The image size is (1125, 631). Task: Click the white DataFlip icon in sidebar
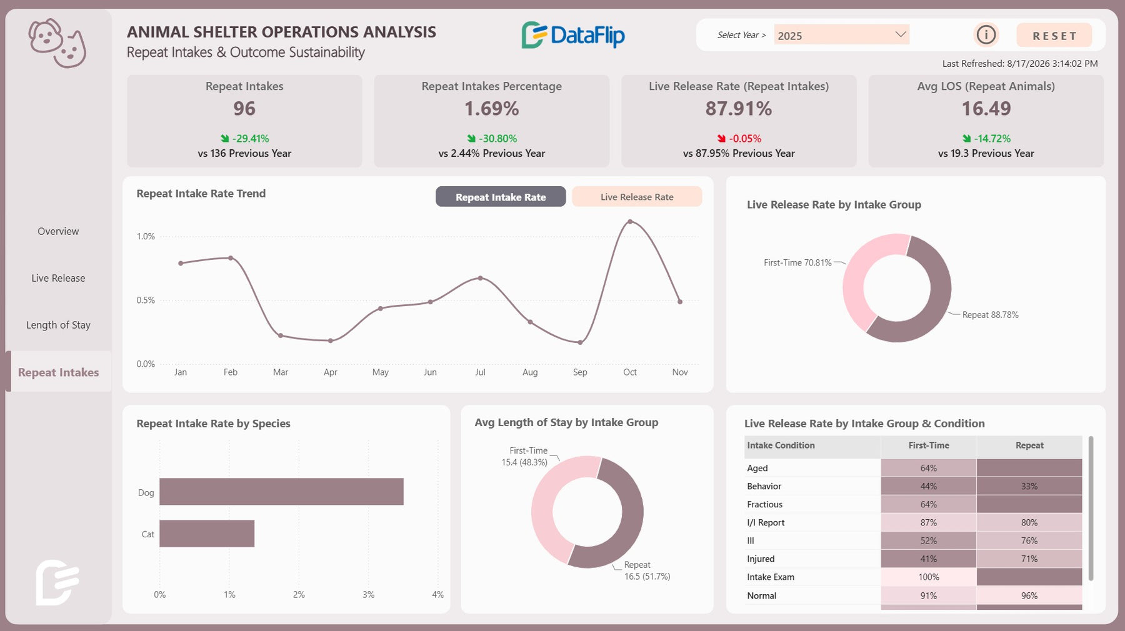[57, 582]
